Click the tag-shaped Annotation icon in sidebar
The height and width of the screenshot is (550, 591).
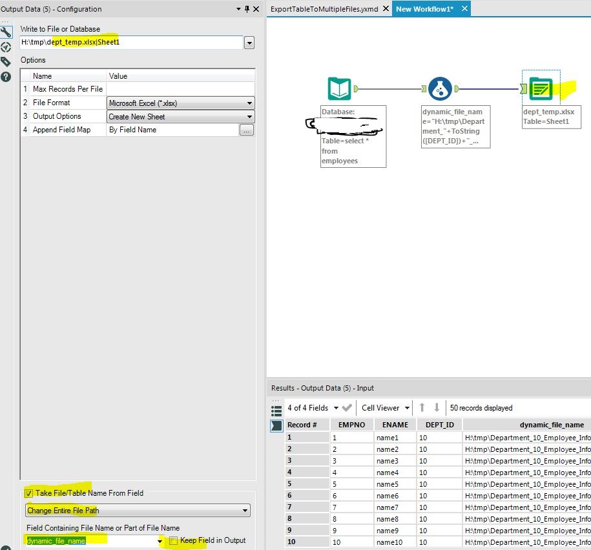click(6, 61)
